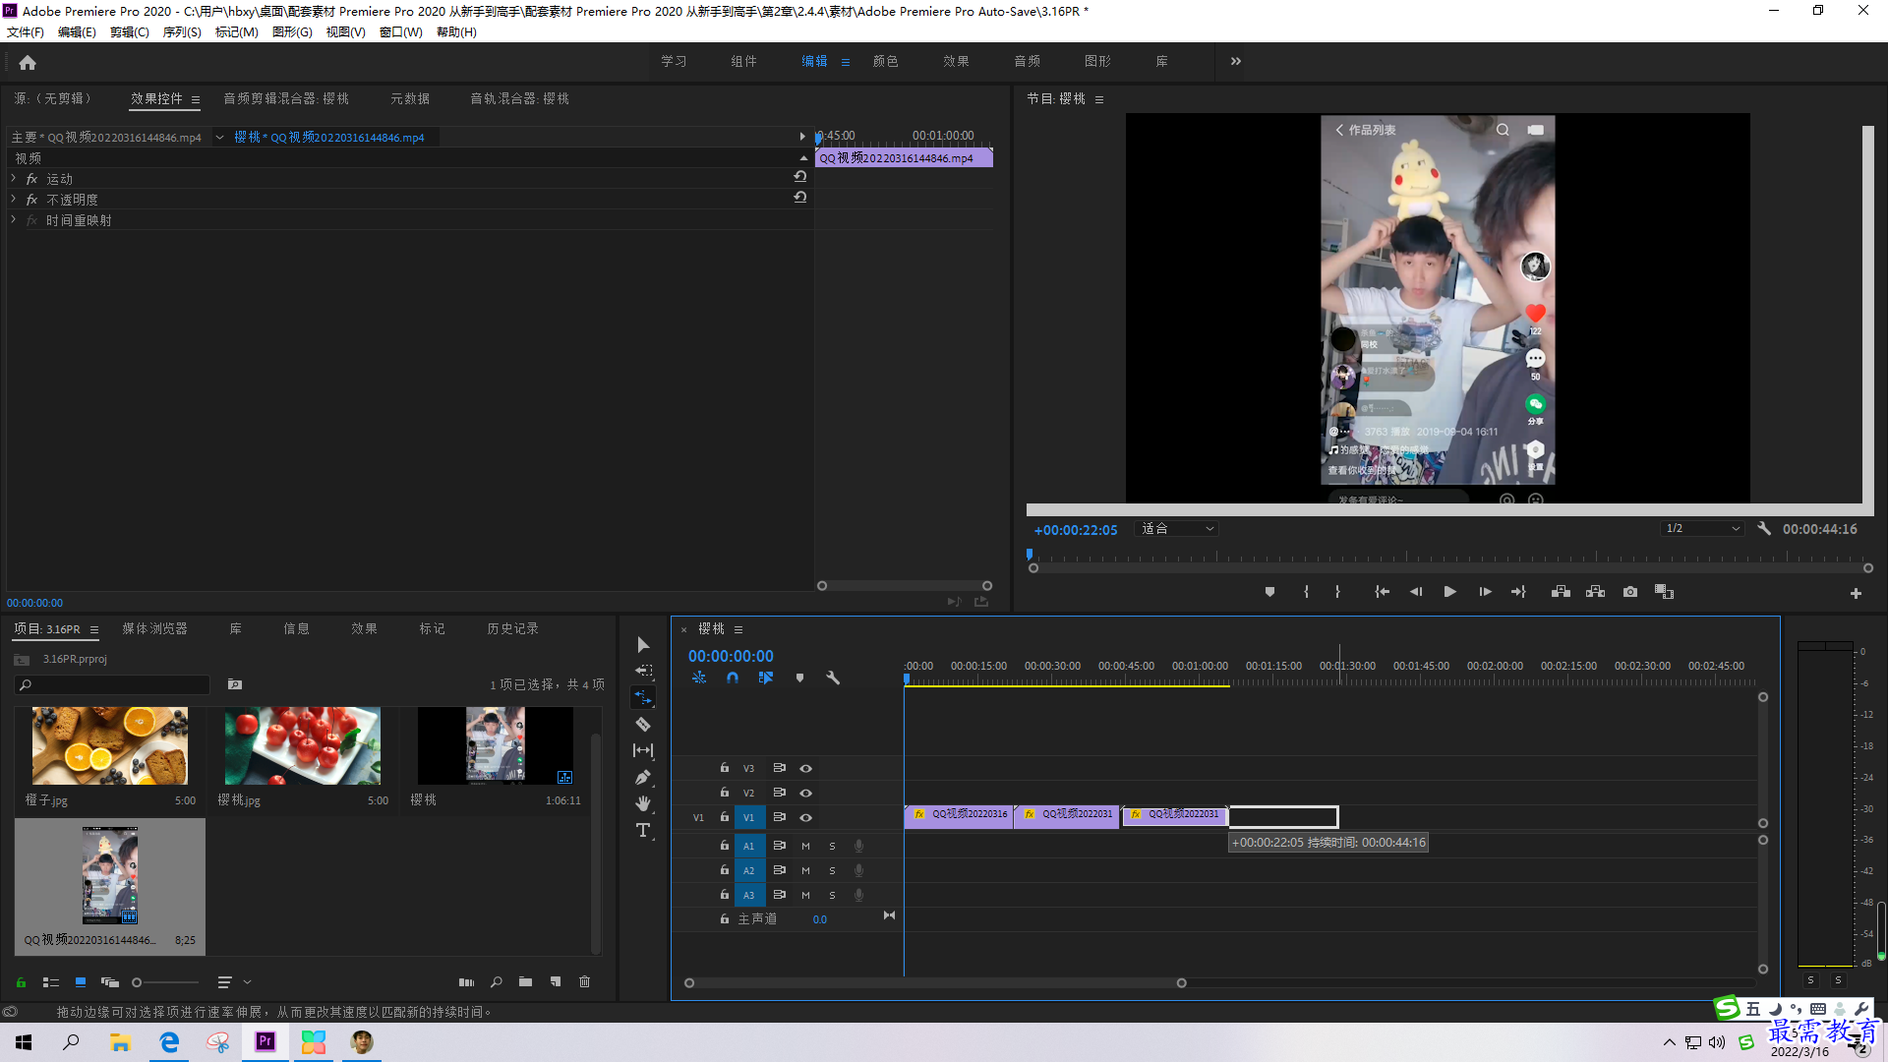Viewport: 1888px width, 1062px height.
Task: Select the Razor tool
Action: [x=643, y=725]
